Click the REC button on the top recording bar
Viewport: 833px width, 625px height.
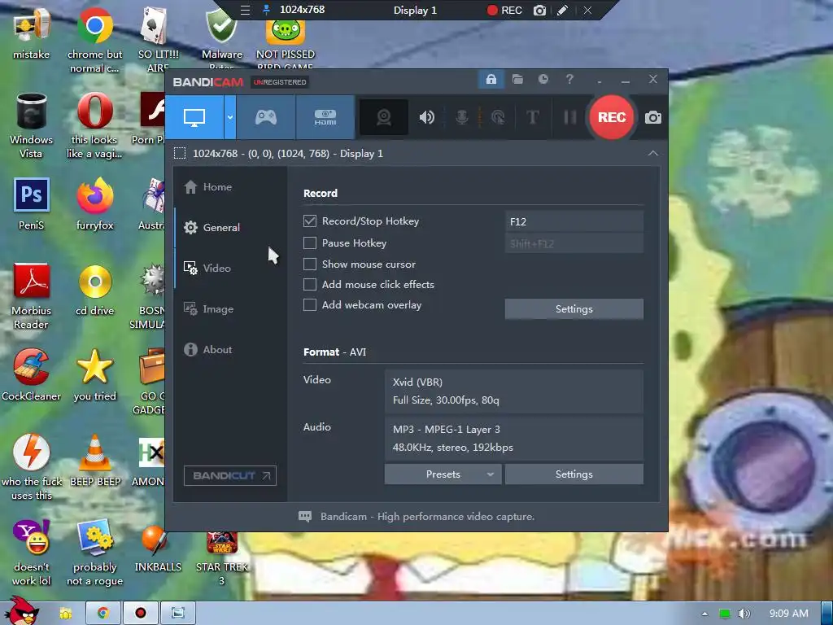tap(504, 10)
